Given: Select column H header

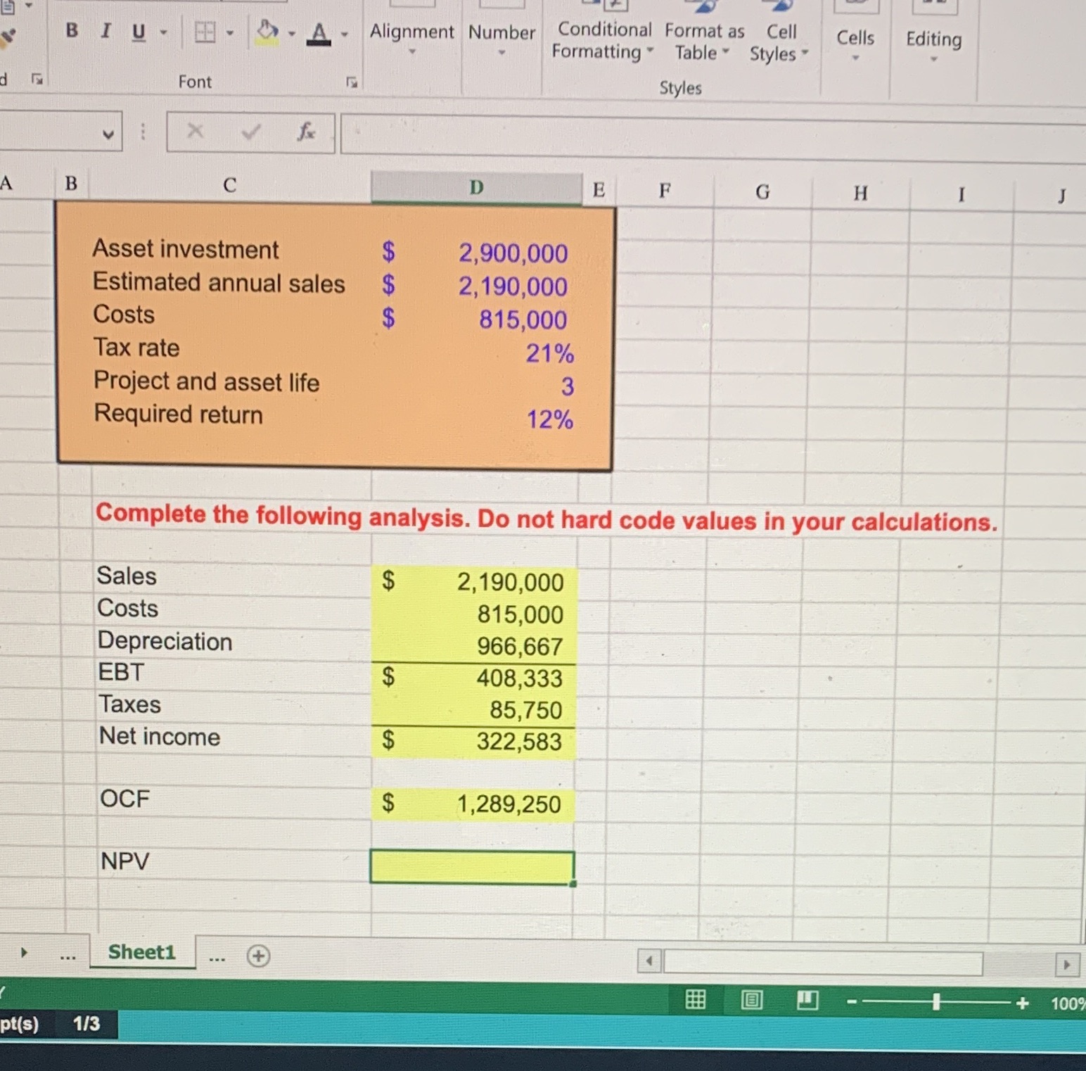Looking at the screenshot, I should (x=860, y=194).
